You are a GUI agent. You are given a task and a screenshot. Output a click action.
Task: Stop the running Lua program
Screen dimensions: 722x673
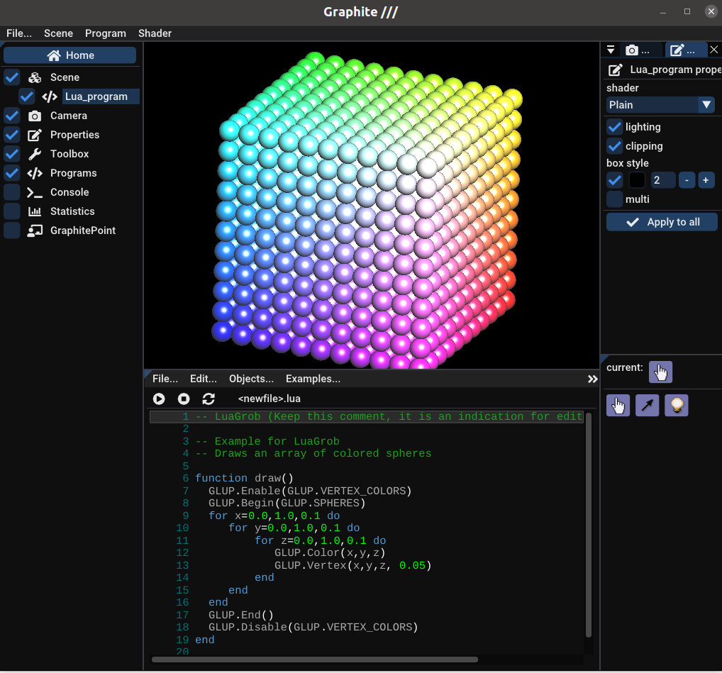184,399
